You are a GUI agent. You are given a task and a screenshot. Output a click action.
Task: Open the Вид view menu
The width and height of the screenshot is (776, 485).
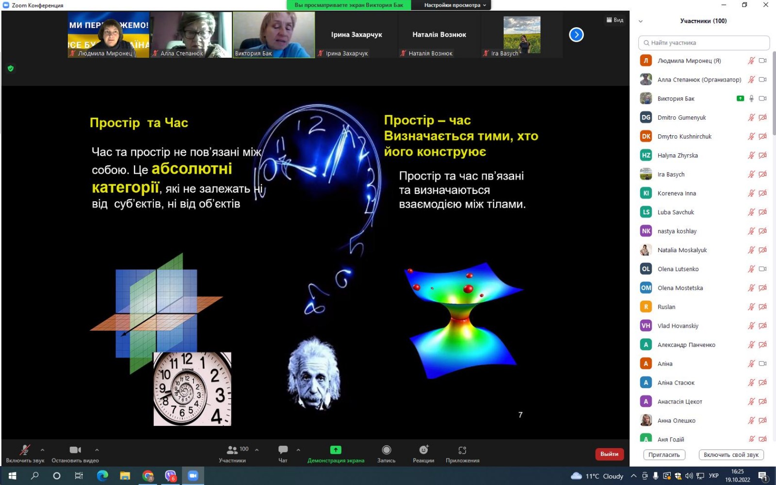614,20
